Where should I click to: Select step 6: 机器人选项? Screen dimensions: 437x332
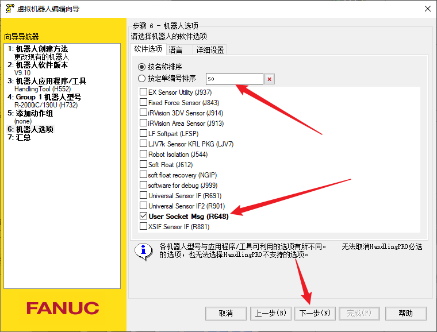click(x=30, y=129)
